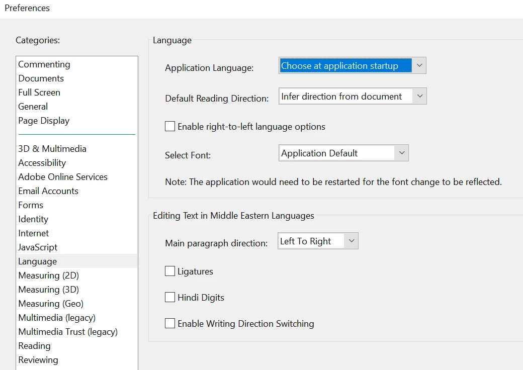Open 3D & Multimedia preferences

[x=52, y=149]
